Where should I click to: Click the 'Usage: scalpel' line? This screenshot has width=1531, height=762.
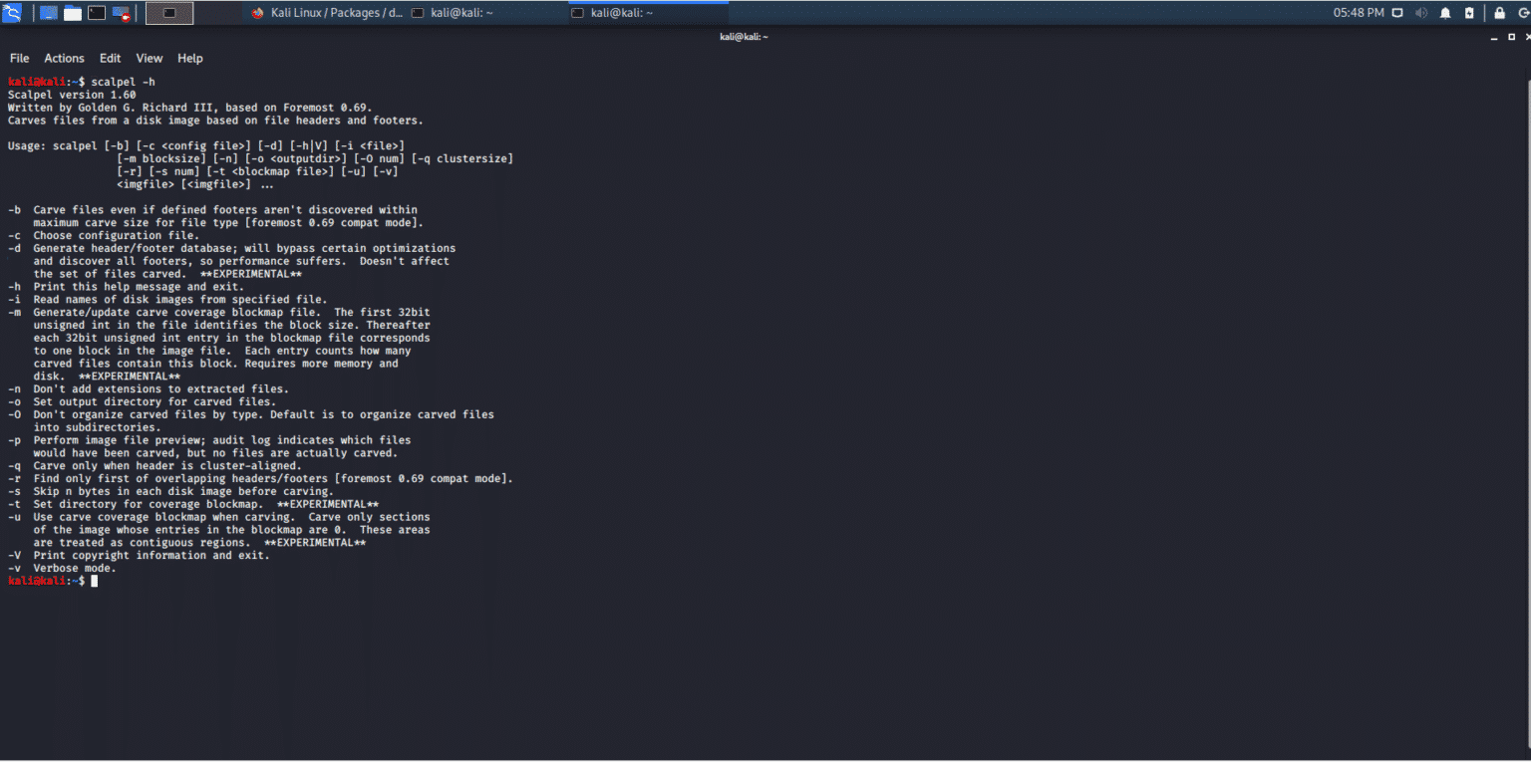tap(206, 146)
